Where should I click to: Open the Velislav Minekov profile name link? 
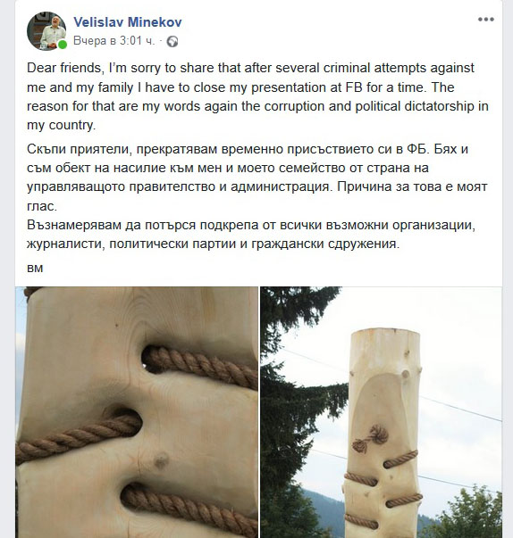click(128, 22)
